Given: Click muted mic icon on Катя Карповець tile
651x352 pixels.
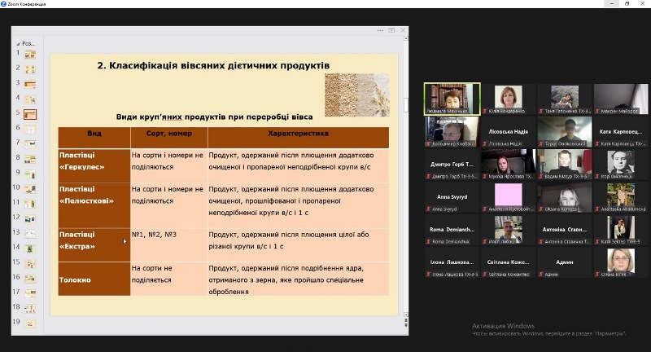Looking at the screenshot, I should [597, 143].
